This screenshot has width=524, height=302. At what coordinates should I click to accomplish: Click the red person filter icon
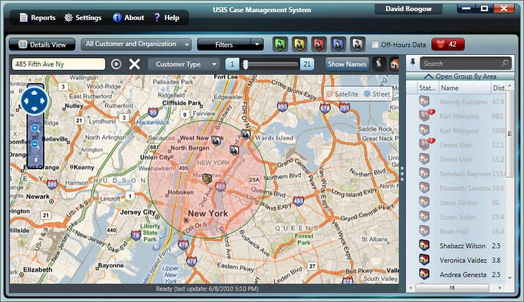pyautogui.click(x=319, y=45)
